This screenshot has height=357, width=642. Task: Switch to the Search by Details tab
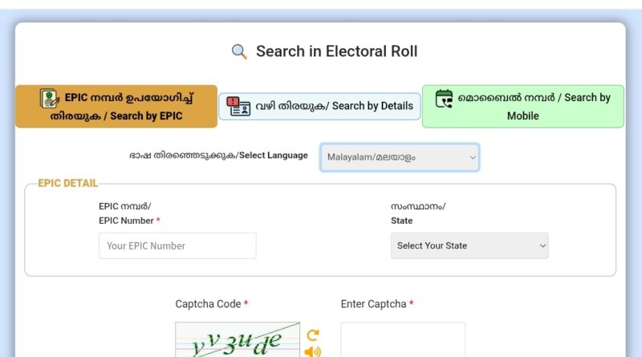point(319,106)
